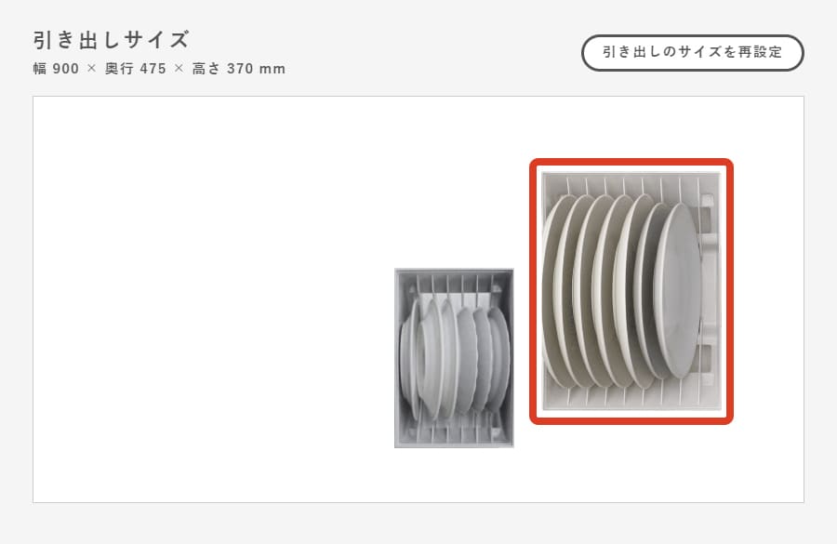Screen dimensions: 837x544
Task: Click the red selection border of the large rack
Action: (631, 163)
